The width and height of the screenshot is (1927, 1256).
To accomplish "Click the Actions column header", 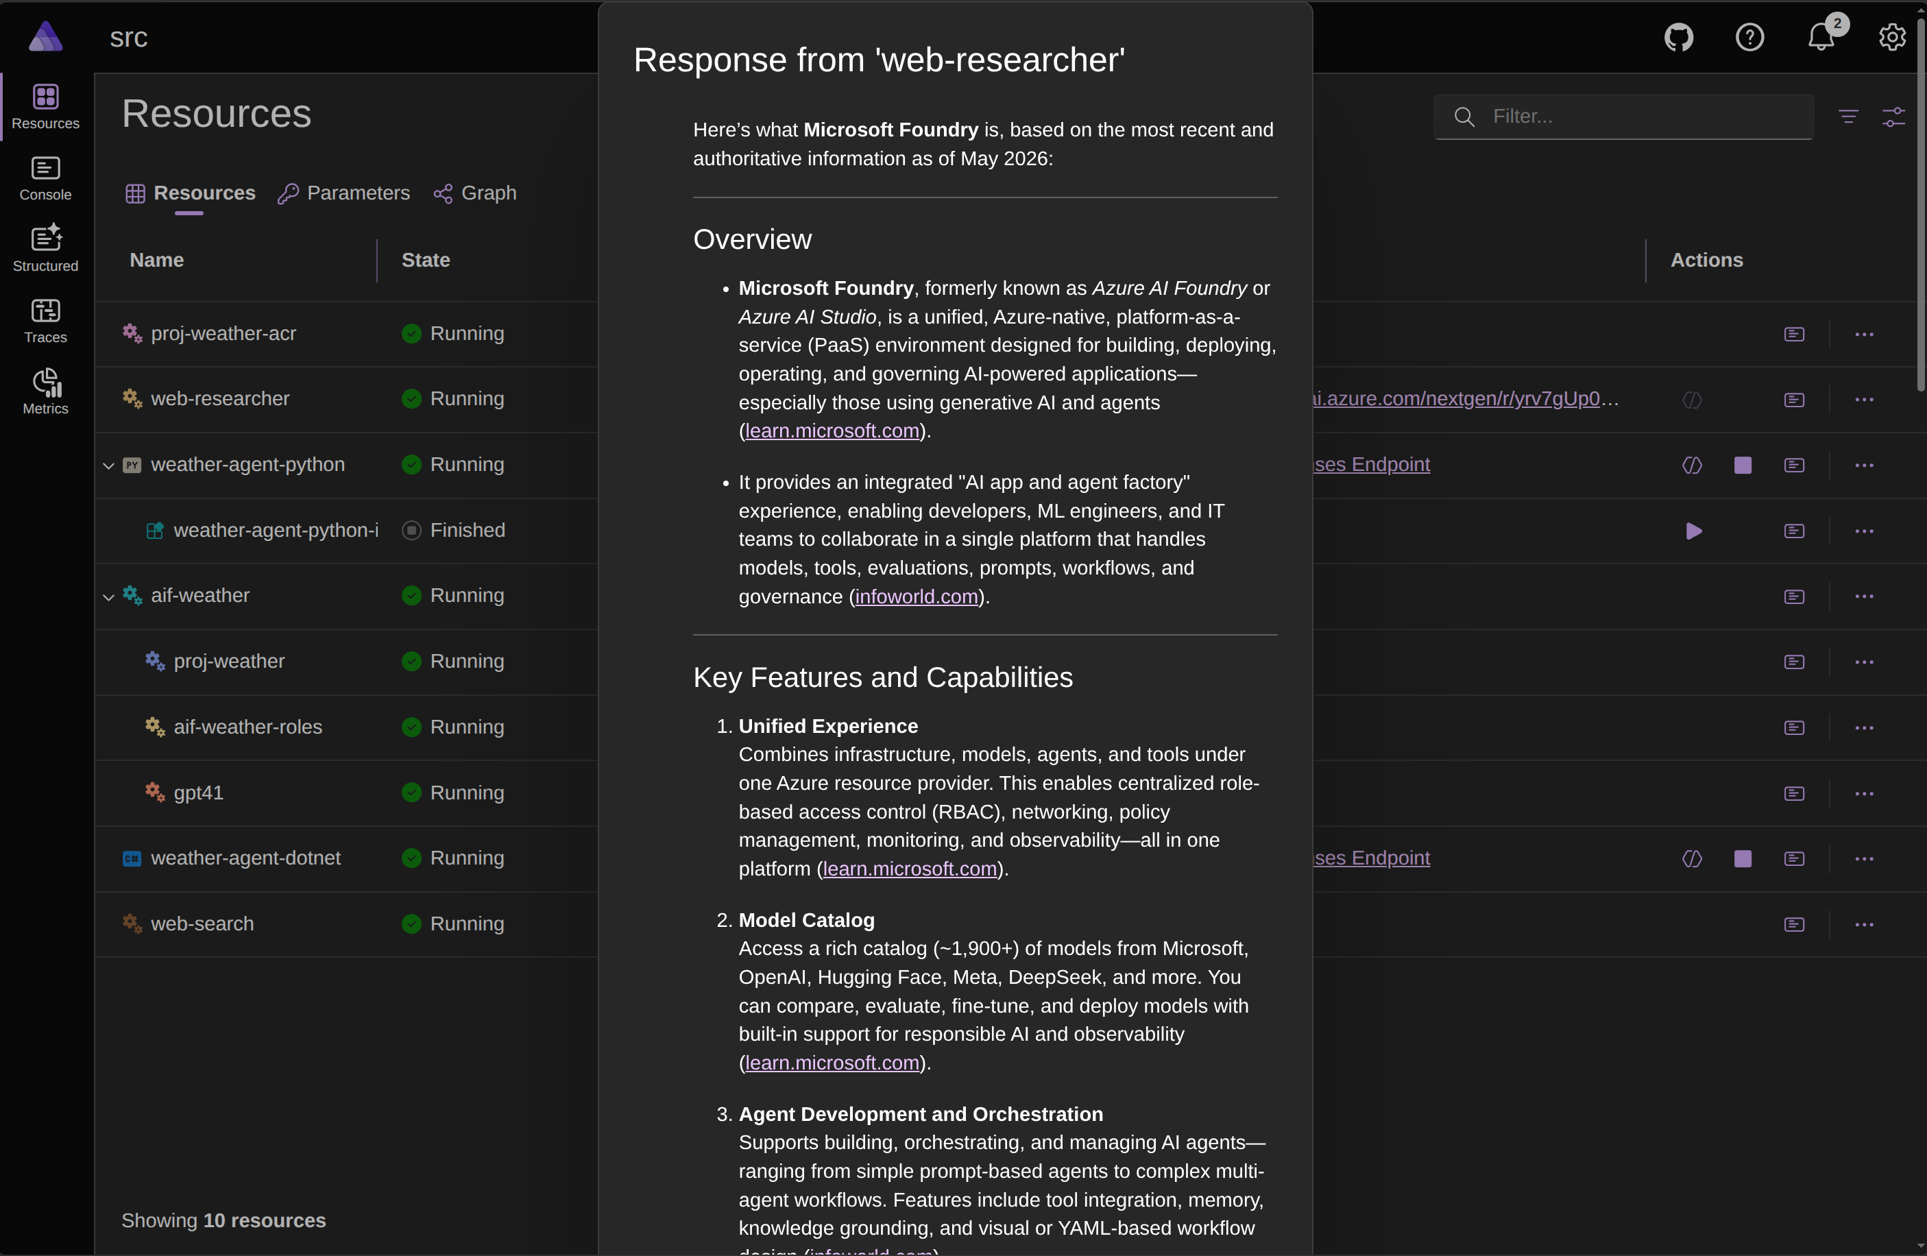I will click(1706, 260).
